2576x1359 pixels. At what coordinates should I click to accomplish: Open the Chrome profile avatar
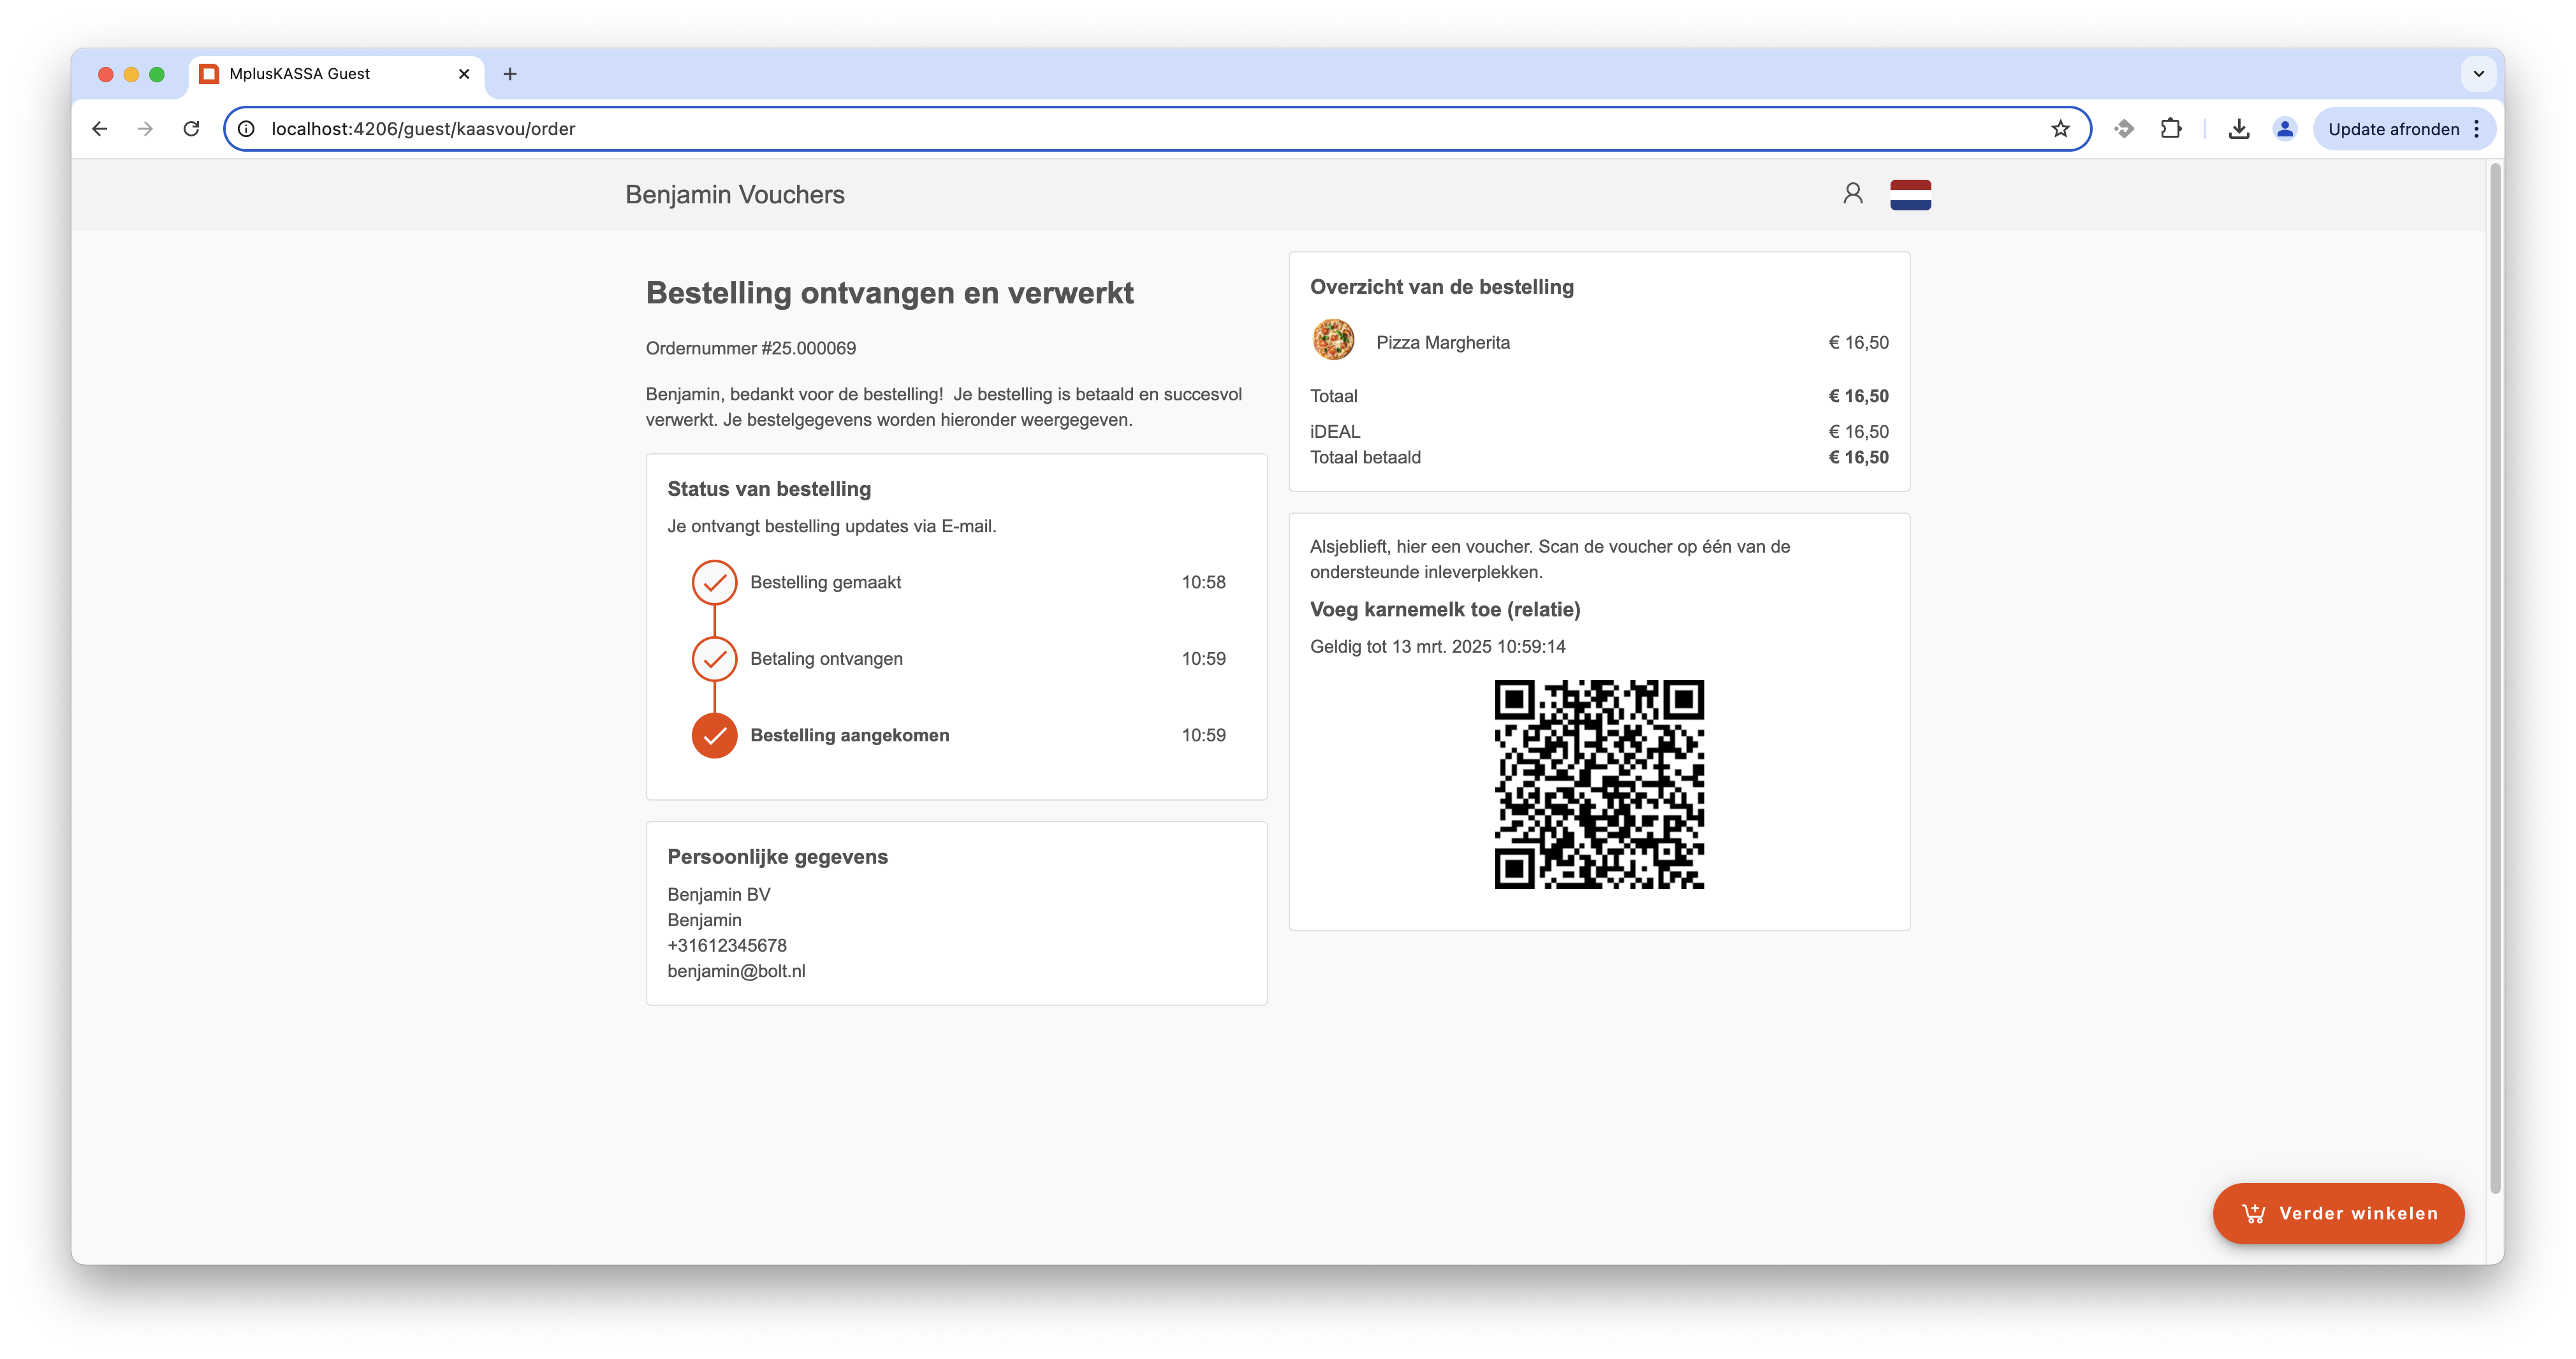2284,129
